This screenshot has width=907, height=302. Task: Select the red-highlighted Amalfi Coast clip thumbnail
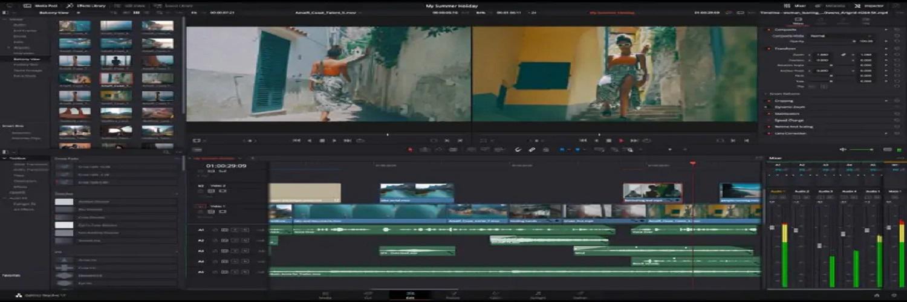[116, 79]
